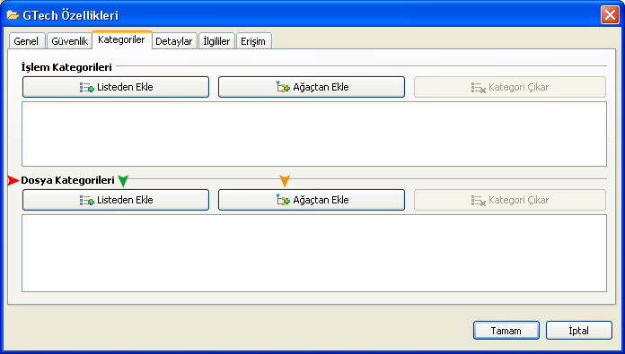Click inside the Dosya Kategorileri list box
The width and height of the screenshot is (625, 354).
[314, 254]
